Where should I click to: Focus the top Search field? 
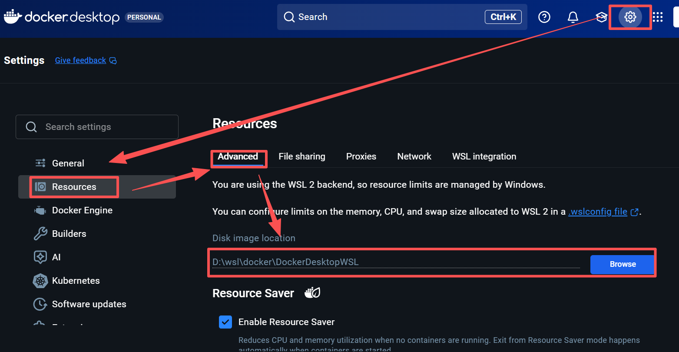coord(402,17)
